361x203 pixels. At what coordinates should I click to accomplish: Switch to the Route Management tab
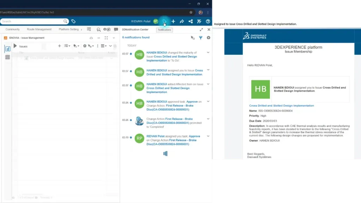[39, 30]
